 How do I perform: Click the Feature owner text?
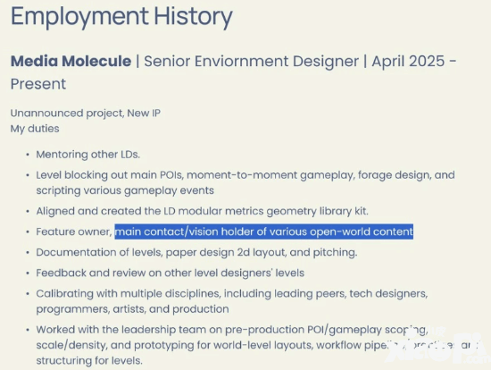[x=74, y=231]
